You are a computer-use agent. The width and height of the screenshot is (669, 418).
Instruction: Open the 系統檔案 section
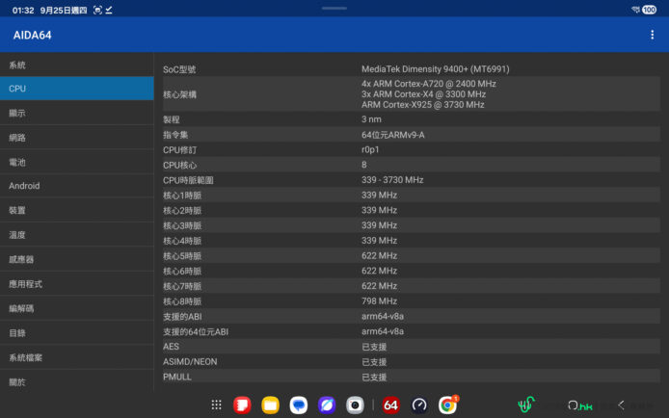77,357
